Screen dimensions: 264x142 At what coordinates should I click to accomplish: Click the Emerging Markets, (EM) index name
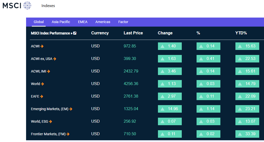[x=50, y=109]
